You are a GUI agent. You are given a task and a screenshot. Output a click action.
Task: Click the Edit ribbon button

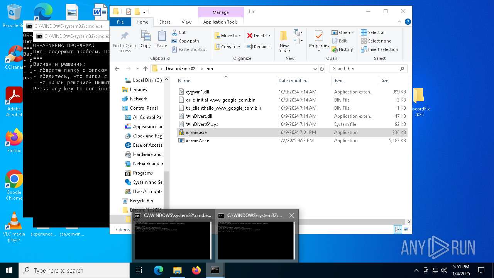[x=339, y=41]
